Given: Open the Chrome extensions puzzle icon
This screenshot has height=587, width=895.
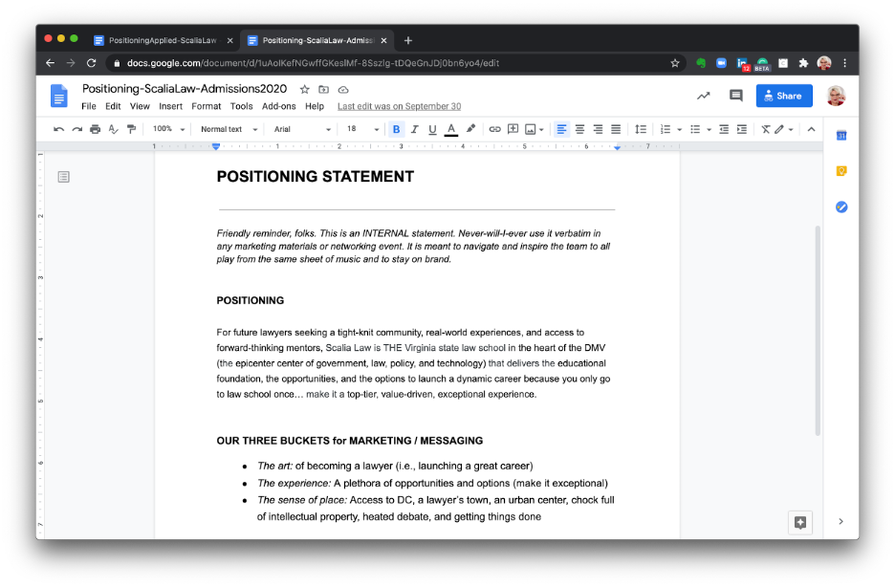Looking at the screenshot, I should (x=803, y=63).
